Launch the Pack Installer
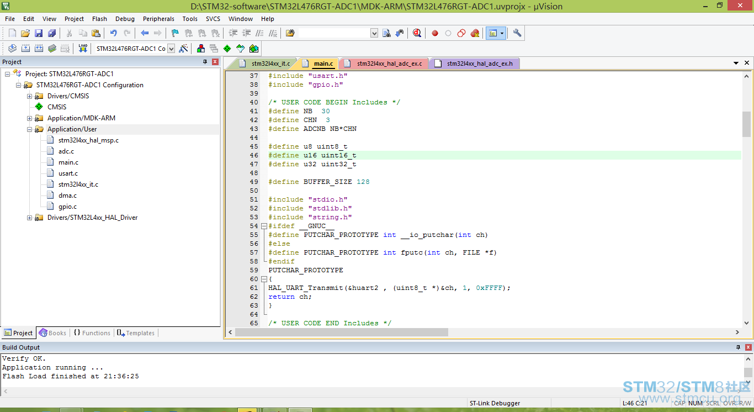This screenshot has width=754, height=412. [x=253, y=48]
